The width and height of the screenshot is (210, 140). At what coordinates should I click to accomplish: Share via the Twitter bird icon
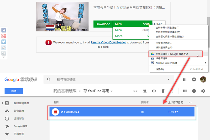tap(4, 42)
